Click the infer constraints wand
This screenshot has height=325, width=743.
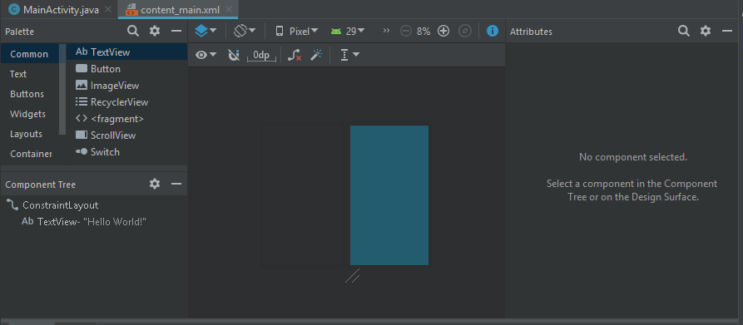pyautogui.click(x=316, y=56)
